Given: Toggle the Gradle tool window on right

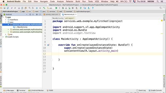Looking at the screenshot, I should 164,18.
